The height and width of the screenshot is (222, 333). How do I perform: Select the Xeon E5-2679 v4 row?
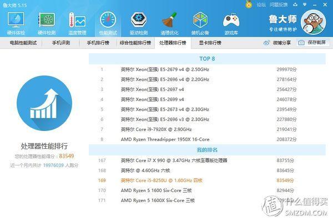pyautogui.click(x=207, y=69)
